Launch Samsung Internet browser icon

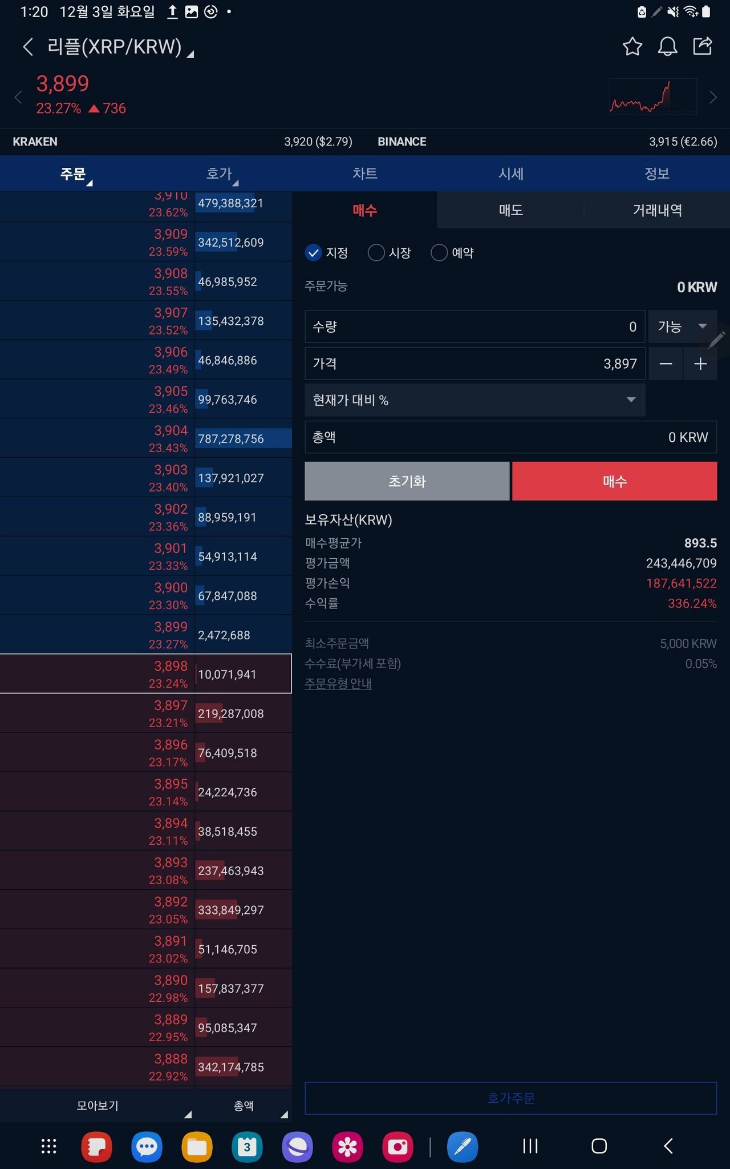(297, 1146)
